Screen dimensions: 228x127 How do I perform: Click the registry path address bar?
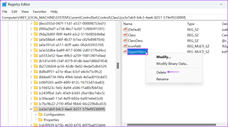(x=114, y=18)
